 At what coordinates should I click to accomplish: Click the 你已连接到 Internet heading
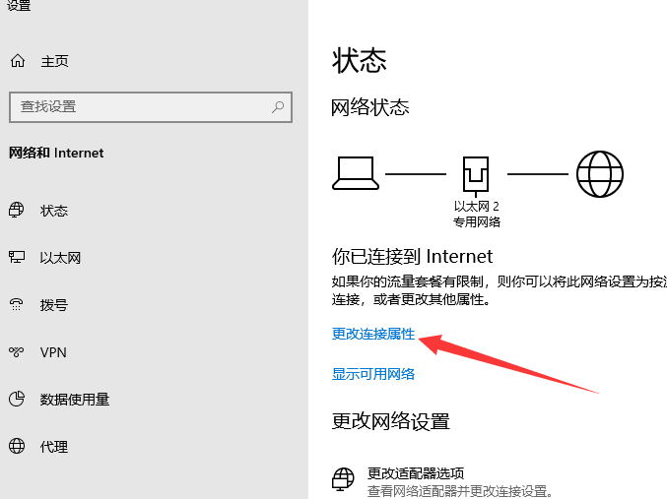click(412, 257)
